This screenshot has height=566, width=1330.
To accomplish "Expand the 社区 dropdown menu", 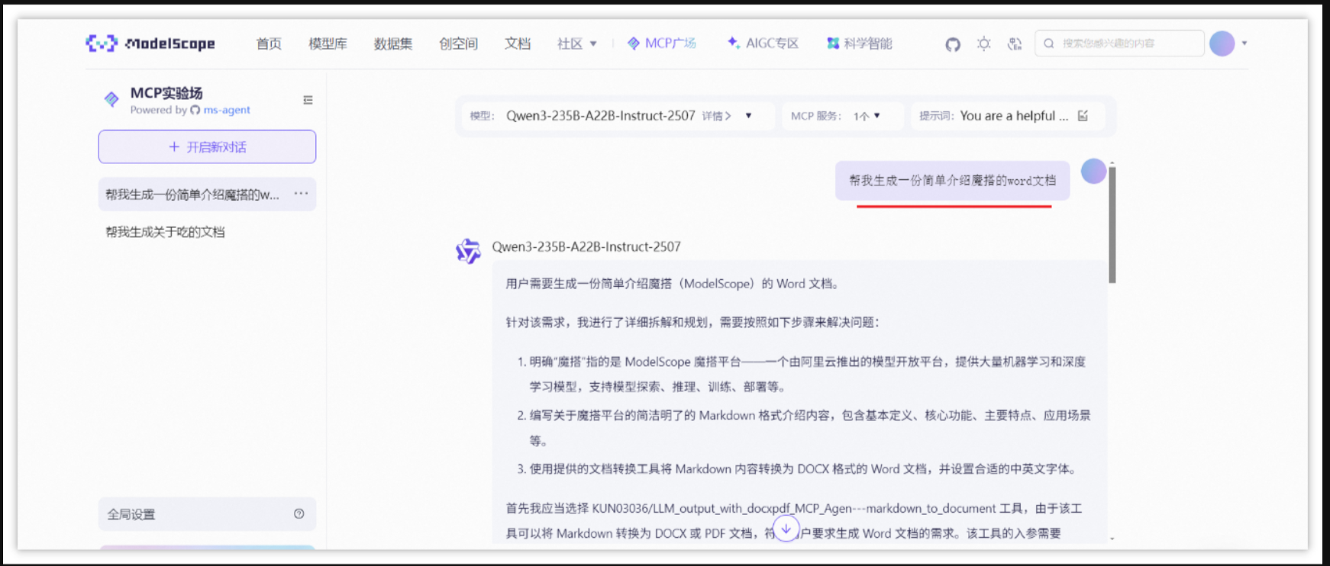I will point(576,43).
